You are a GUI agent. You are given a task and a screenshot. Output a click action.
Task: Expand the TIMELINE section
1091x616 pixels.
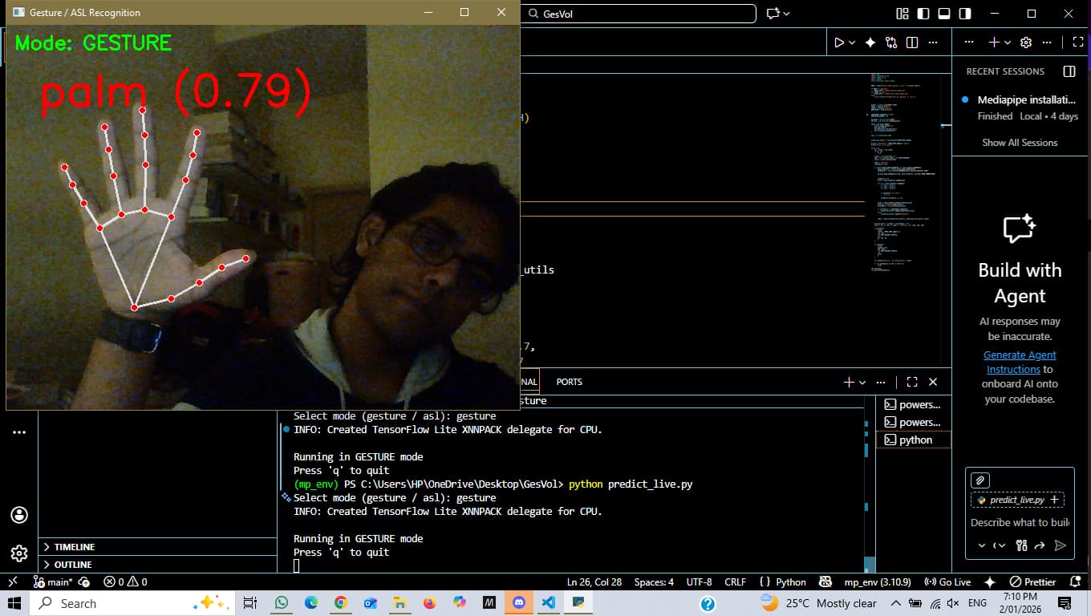75,547
